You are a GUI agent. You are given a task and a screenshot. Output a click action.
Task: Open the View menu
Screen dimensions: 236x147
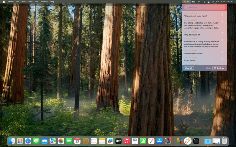[30, 2]
